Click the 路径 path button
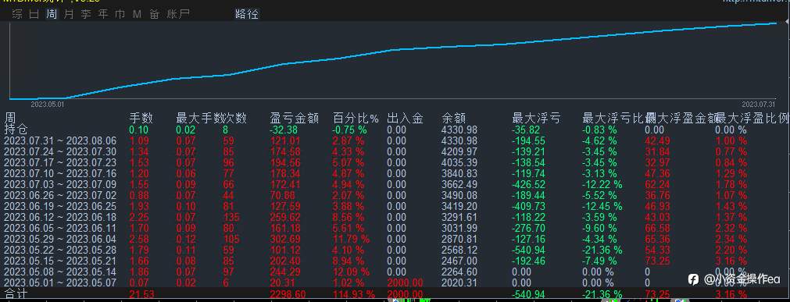Image resolution: width=790 pixels, height=302 pixels. point(247,14)
